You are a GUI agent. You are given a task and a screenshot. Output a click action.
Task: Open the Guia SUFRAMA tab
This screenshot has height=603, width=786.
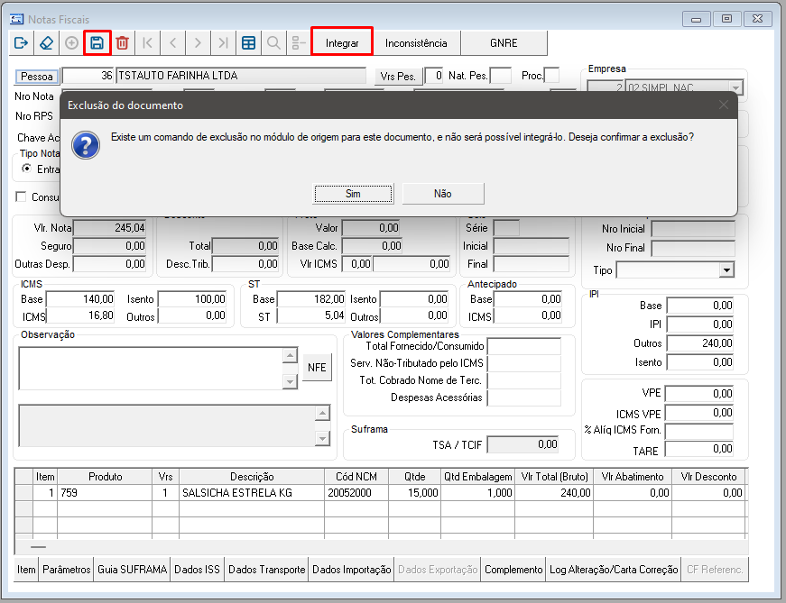tap(132, 570)
